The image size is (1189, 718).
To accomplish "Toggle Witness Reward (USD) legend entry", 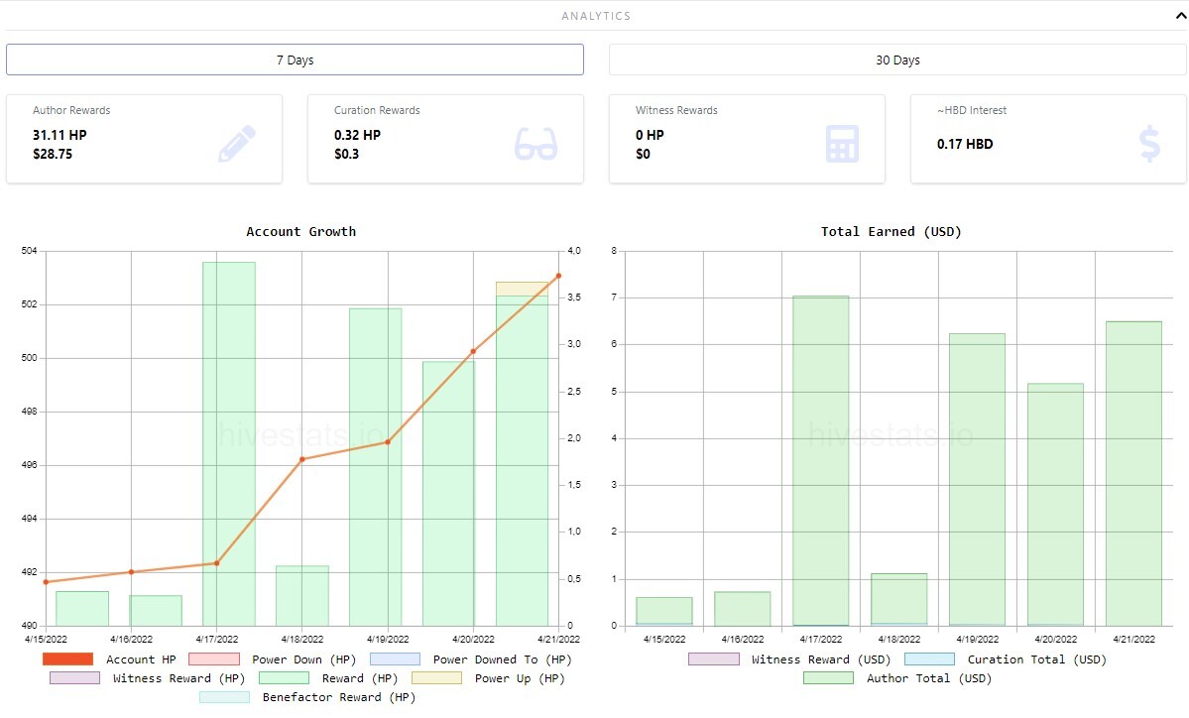I will [789, 659].
